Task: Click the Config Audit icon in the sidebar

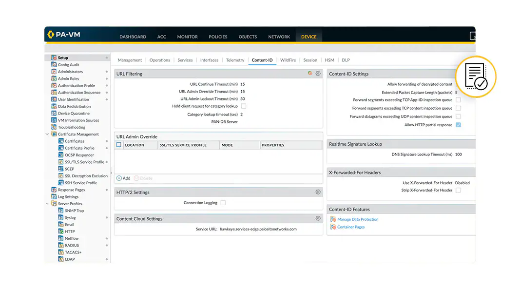Action: (54, 64)
